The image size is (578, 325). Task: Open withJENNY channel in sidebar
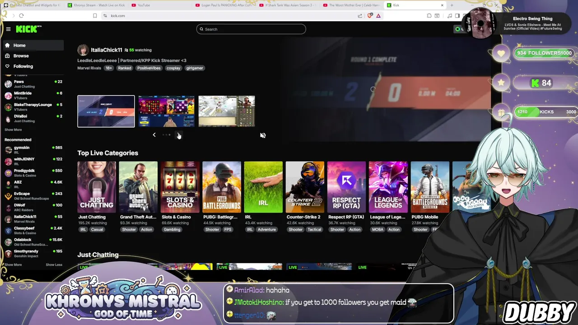point(33,161)
